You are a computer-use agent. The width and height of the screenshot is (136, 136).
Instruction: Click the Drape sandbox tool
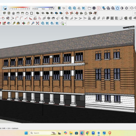tap(86, 13)
